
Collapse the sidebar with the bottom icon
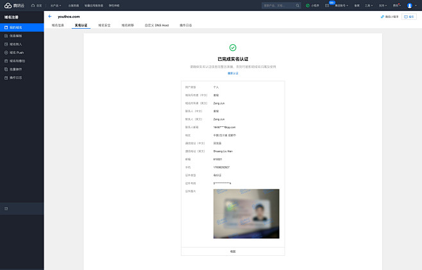tap(6, 208)
